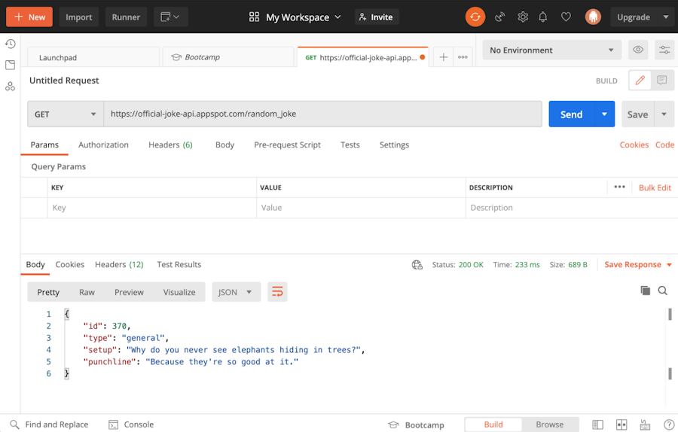678x432 pixels.
Task: Switch to build mode pencil icon
Action: 640,80
